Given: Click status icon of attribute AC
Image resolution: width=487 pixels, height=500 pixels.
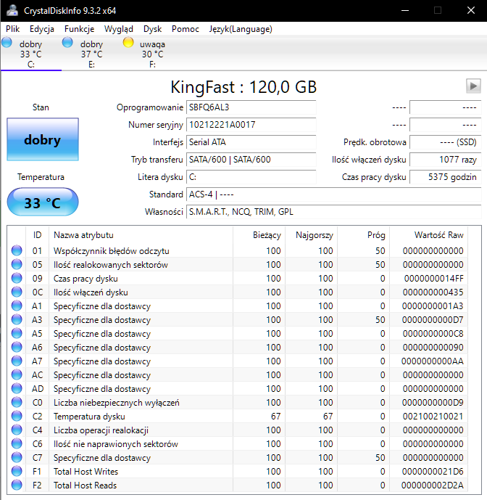Looking at the screenshot, I should [17, 374].
